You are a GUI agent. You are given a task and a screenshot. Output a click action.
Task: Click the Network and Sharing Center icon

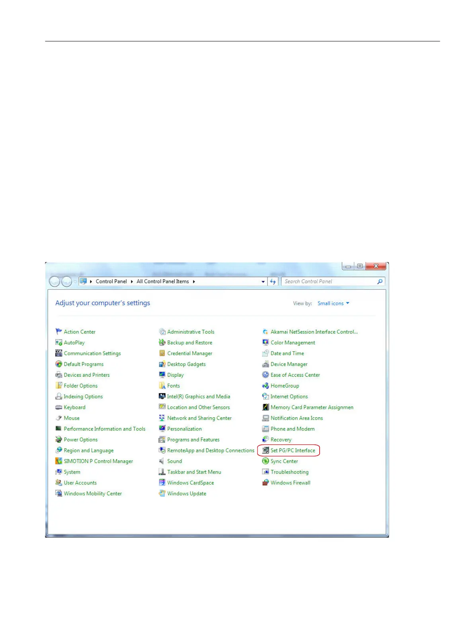(x=162, y=418)
